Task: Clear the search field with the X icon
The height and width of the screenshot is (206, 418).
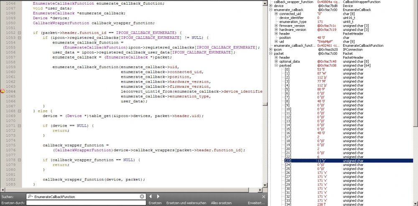Action: (142, 196)
